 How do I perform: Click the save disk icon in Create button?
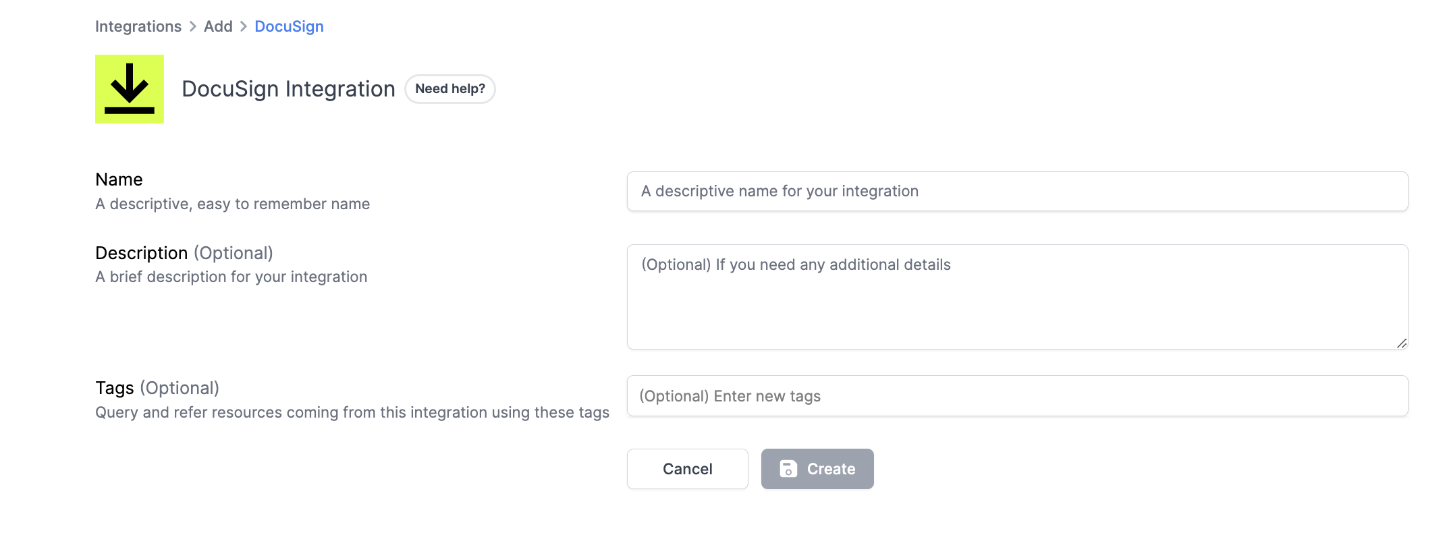point(788,469)
